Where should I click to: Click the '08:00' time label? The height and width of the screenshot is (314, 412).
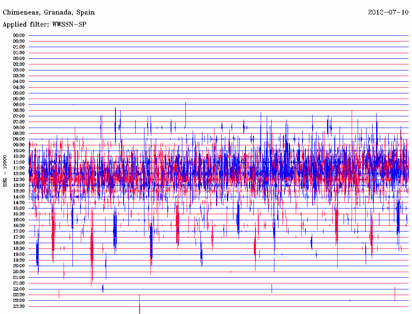(19, 128)
